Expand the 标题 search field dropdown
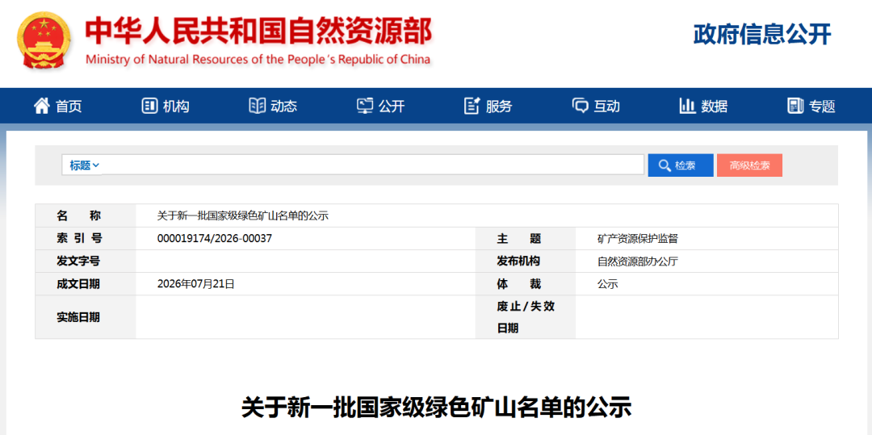 [84, 165]
